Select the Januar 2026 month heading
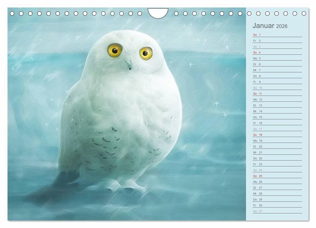Viewport: 316px width, 228px height. pyautogui.click(x=270, y=26)
